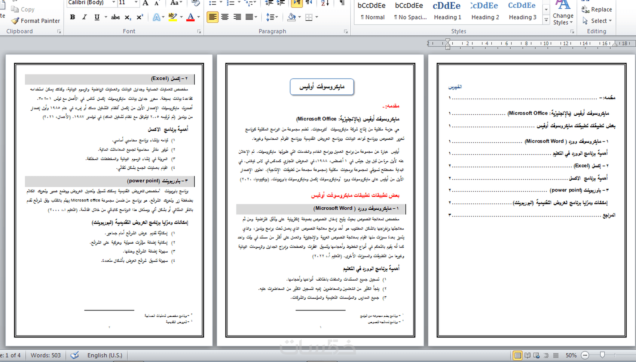Open the Change Case menu
636x362 pixels.
tap(176, 3)
